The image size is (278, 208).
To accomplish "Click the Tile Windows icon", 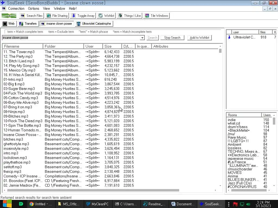I will pyautogui.click(x=147, y=16).
